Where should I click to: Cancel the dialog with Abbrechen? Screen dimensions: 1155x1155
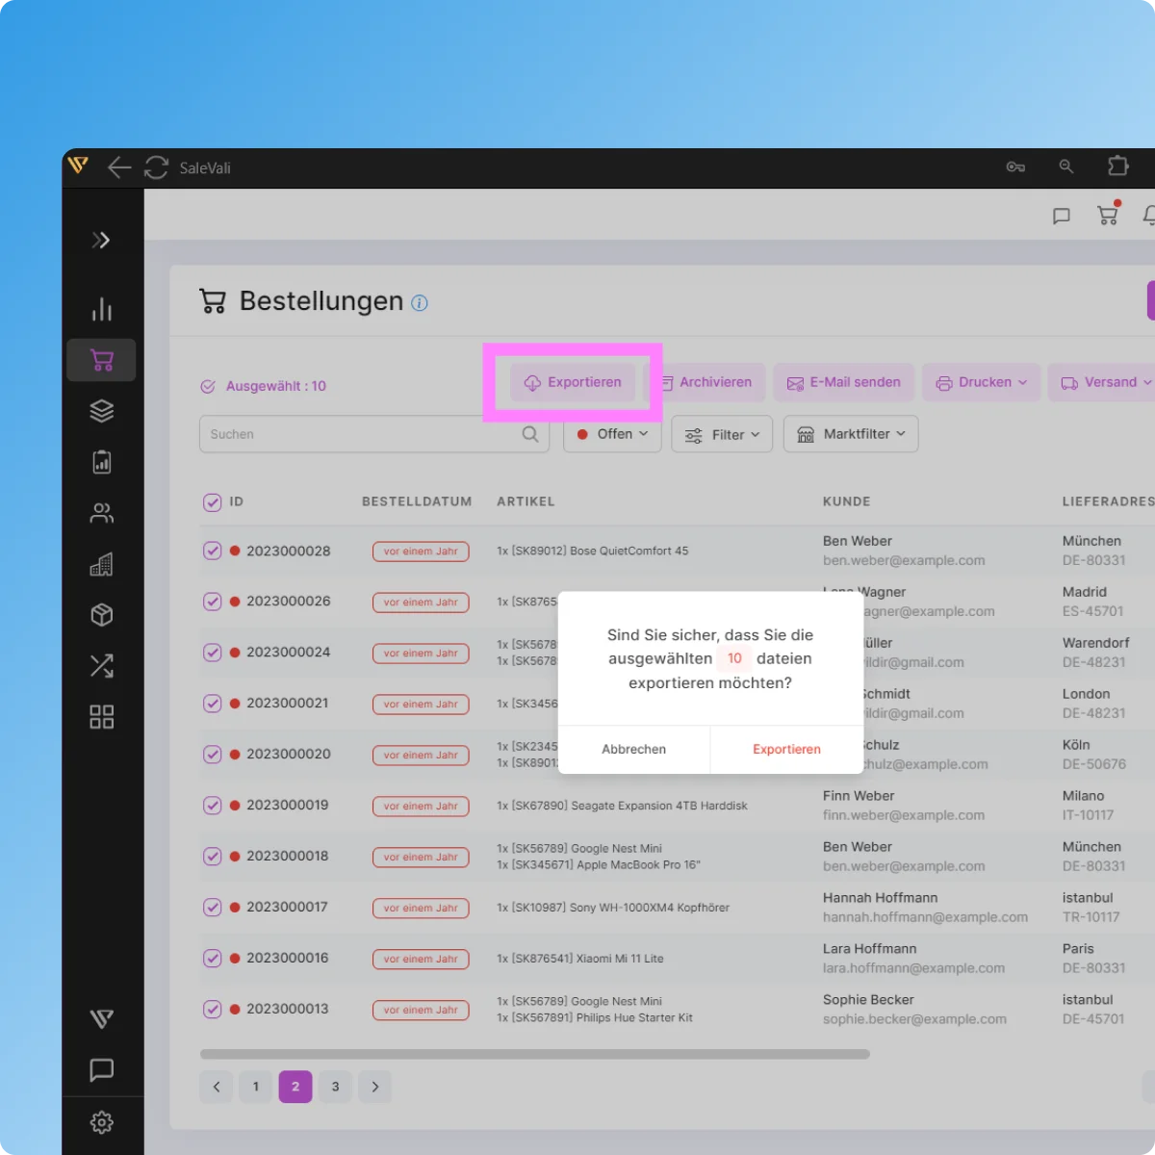[633, 749]
